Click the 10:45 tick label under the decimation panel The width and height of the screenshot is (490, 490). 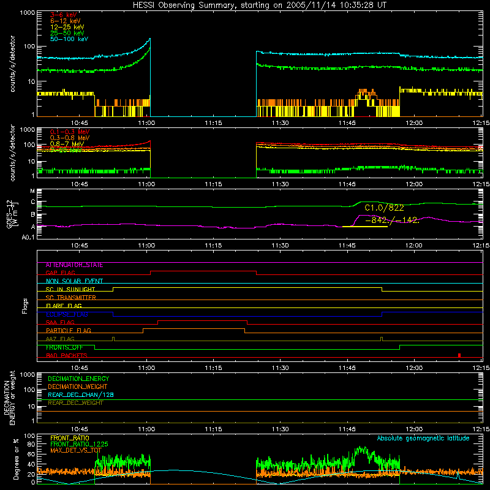pyautogui.click(x=80, y=429)
